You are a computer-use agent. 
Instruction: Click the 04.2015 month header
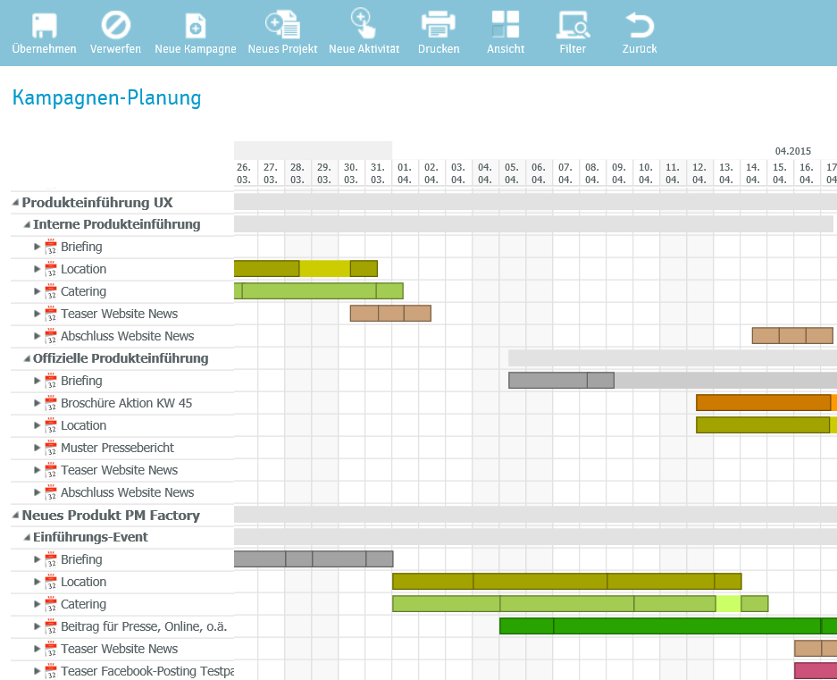793,152
